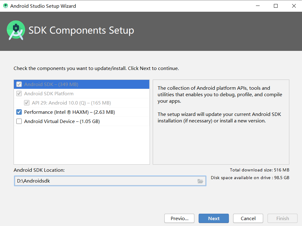Click the Android Studio title bar icon

click(x=6, y=6)
